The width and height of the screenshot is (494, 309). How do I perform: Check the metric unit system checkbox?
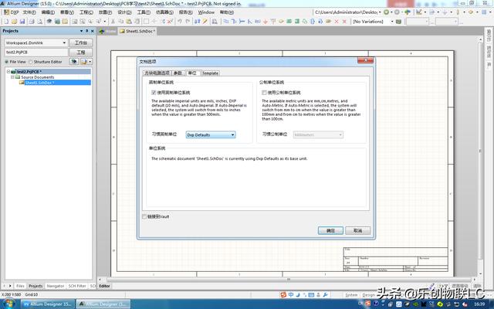(264, 93)
